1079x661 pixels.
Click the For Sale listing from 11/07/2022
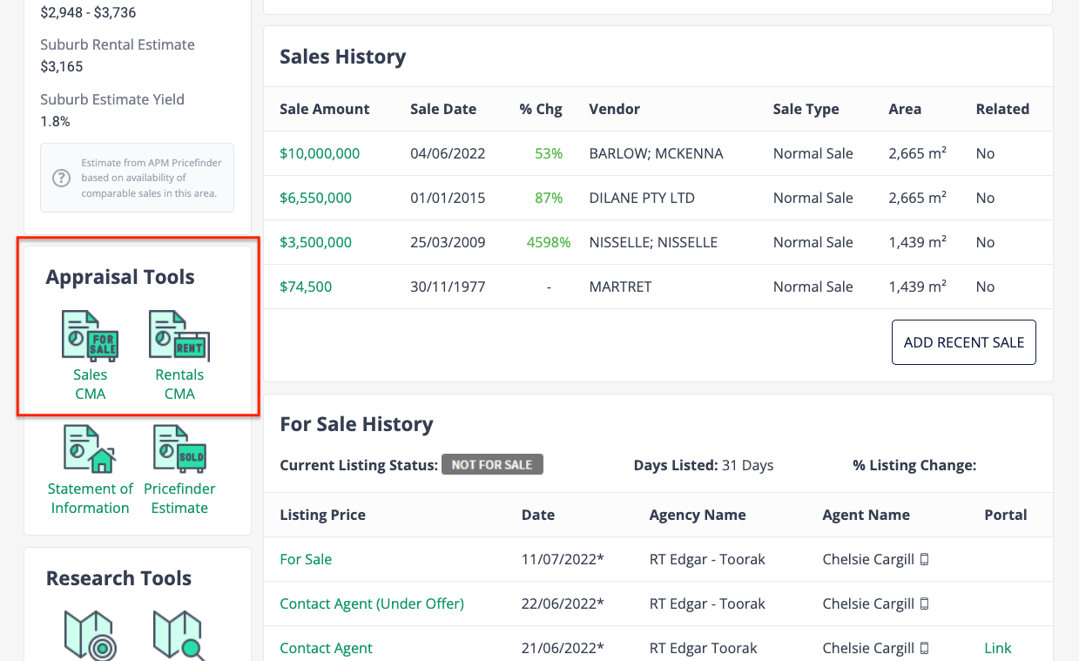click(x=306, y=558)
